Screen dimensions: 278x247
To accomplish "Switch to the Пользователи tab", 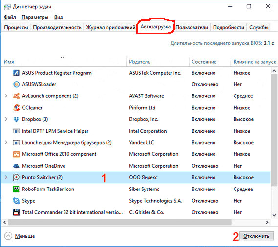I will 192,27.
